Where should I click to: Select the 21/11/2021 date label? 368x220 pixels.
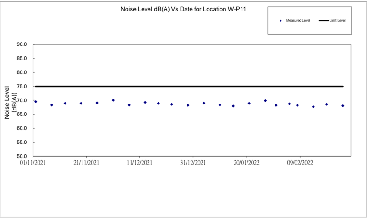[86, 163]
